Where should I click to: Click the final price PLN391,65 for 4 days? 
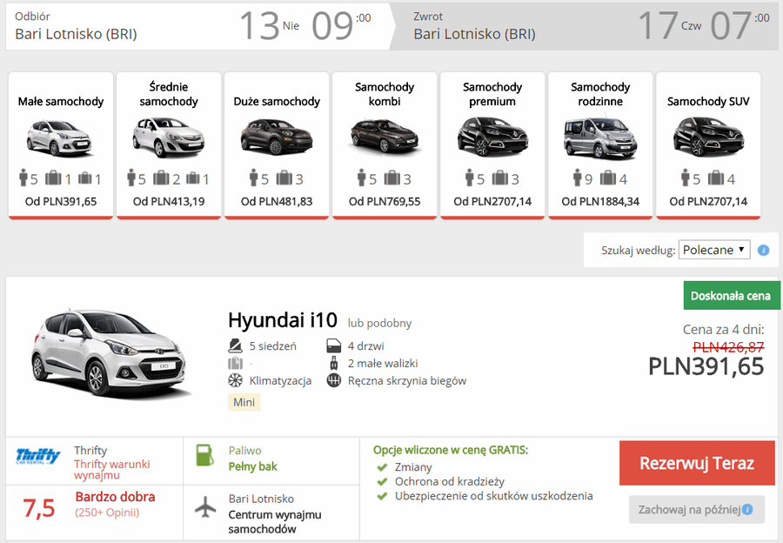706,366
